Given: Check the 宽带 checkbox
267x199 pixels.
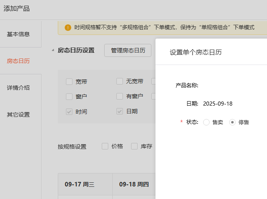Looking at the screenshot, I should [69, 82].
